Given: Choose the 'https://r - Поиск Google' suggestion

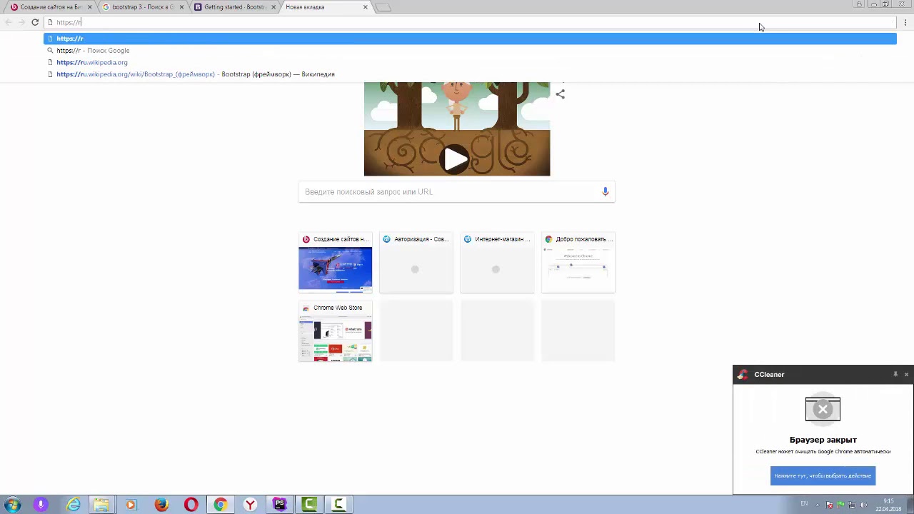Looking at the screenshot, I should point(470,51).
